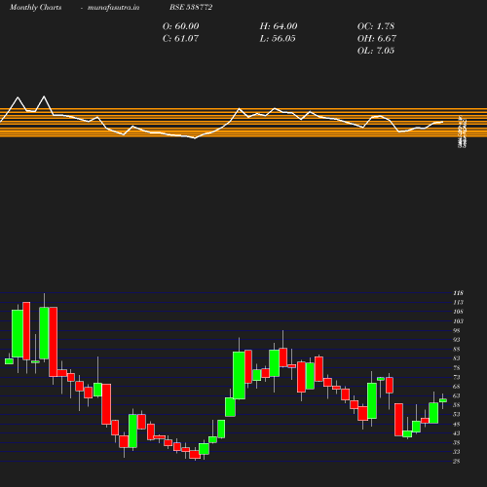Click the 63 price axis label

(457, 395)
